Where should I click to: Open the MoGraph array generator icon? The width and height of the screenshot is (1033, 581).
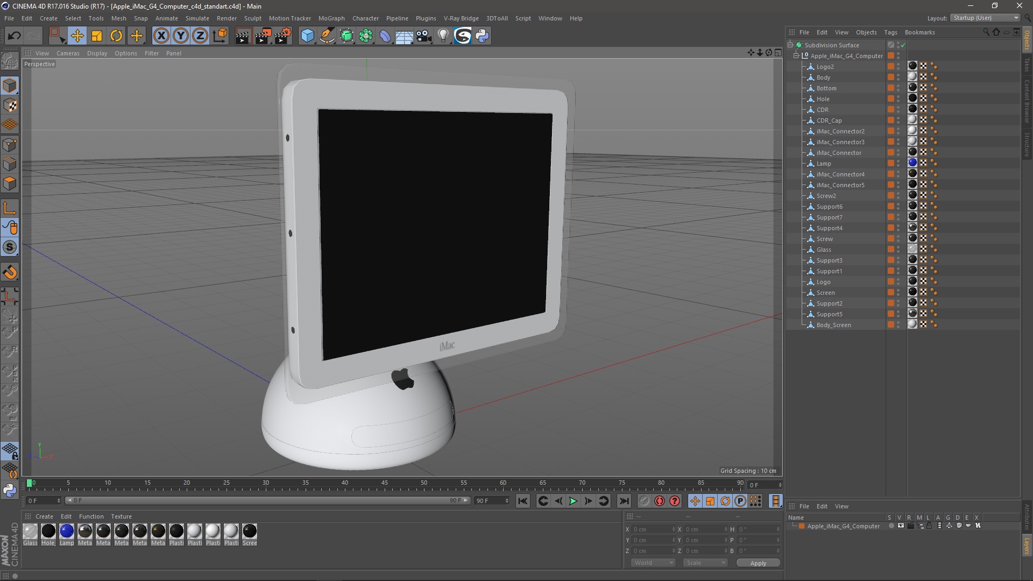[366, 36]
